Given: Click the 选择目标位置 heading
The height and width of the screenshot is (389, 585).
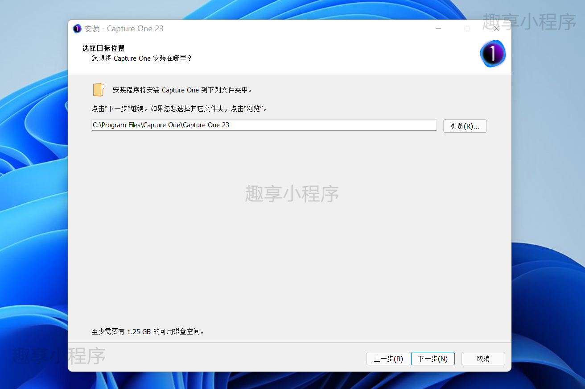Looking at the screenshot, I should [103, 49].
